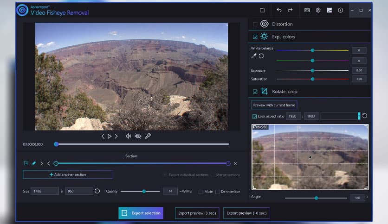Enable the Distortion checkbox
The image size is (388, 224).
[255, 24]
